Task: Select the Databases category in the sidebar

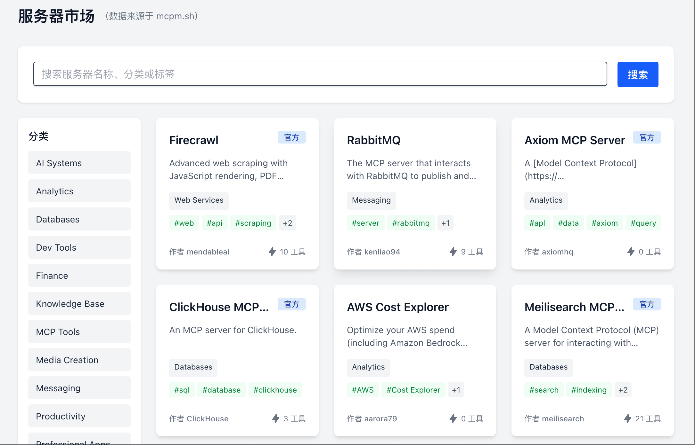Action: pos(79,219)
